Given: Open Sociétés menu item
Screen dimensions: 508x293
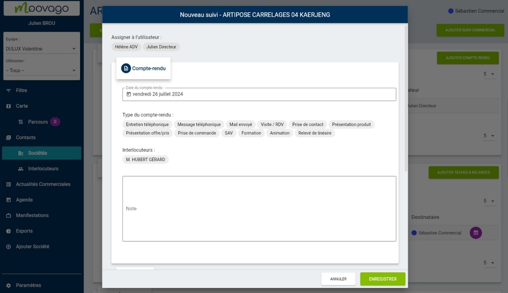Looking at the screenshot, I should (x=41, y=153).
